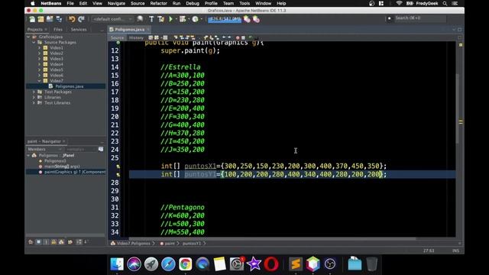Click the lightbulb hint on the puntosY1 line
The height and width of the screenshot is (275, 489).
(118, 175)
